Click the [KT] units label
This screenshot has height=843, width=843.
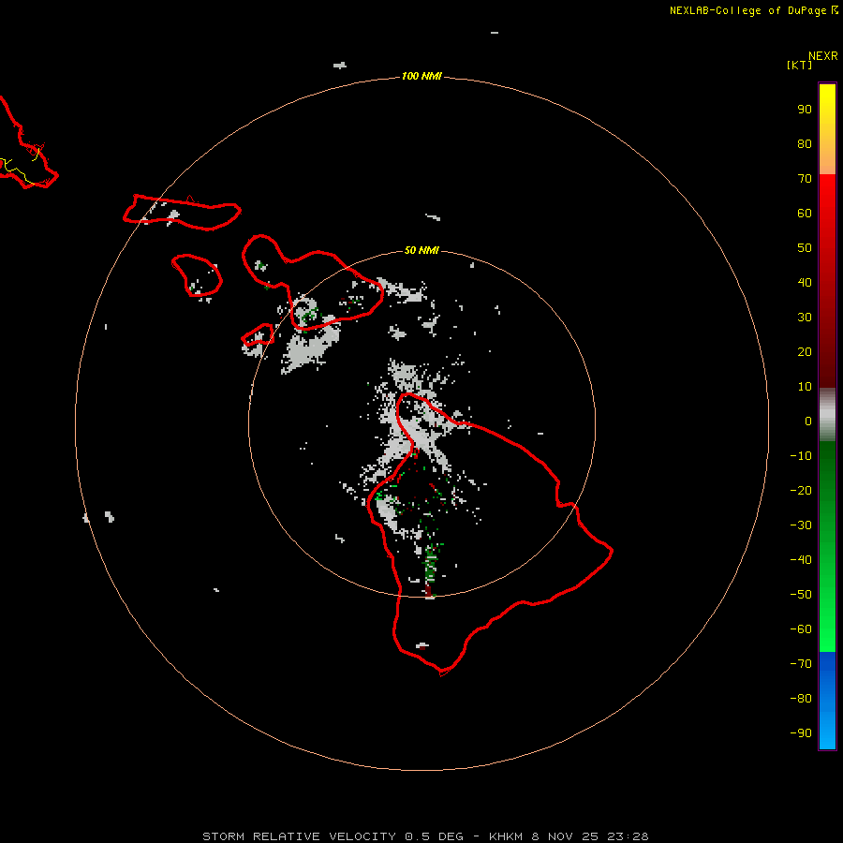coord(799,65)
